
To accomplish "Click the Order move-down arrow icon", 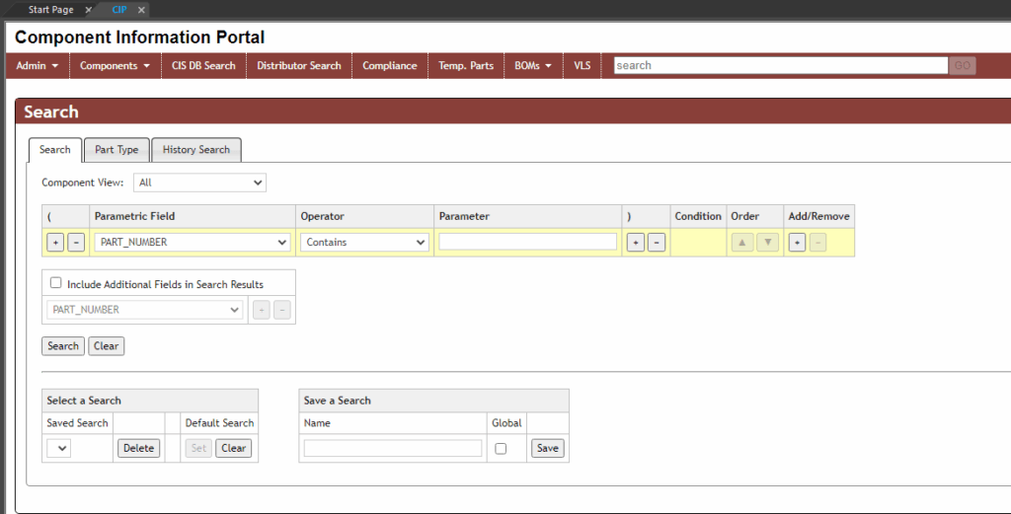I will click(x=767, y=242).
